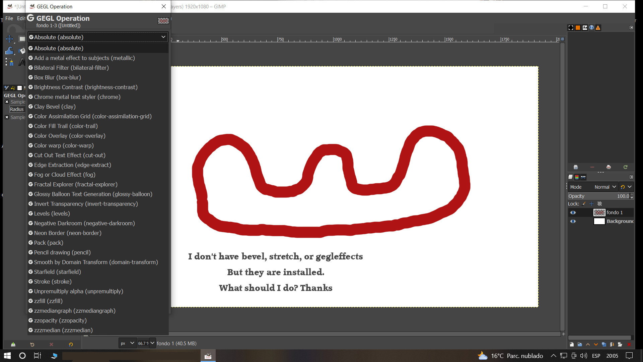Select the Paths tool in toolbox

[9, 62]
